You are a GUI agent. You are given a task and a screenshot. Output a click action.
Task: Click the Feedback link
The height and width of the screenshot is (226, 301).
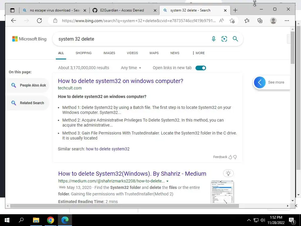(220, 157)
